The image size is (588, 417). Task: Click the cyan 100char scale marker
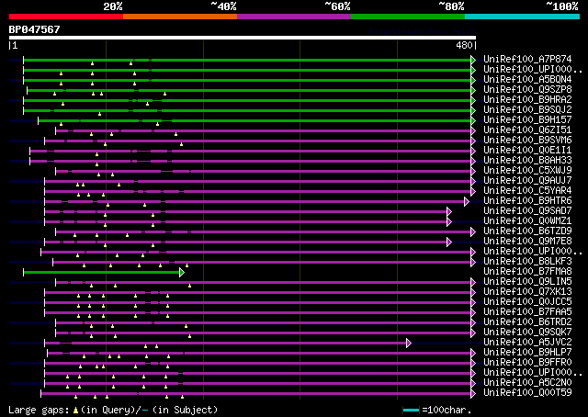point(410,410)
